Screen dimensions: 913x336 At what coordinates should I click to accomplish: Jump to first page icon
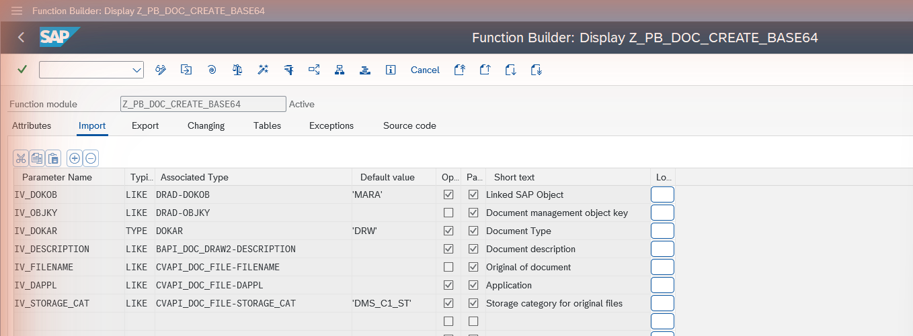point(460,70)
